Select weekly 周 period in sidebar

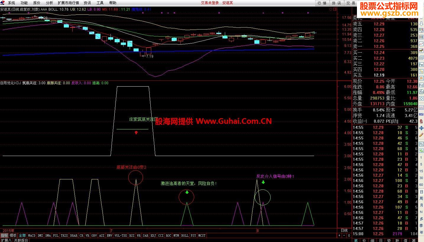421,199
